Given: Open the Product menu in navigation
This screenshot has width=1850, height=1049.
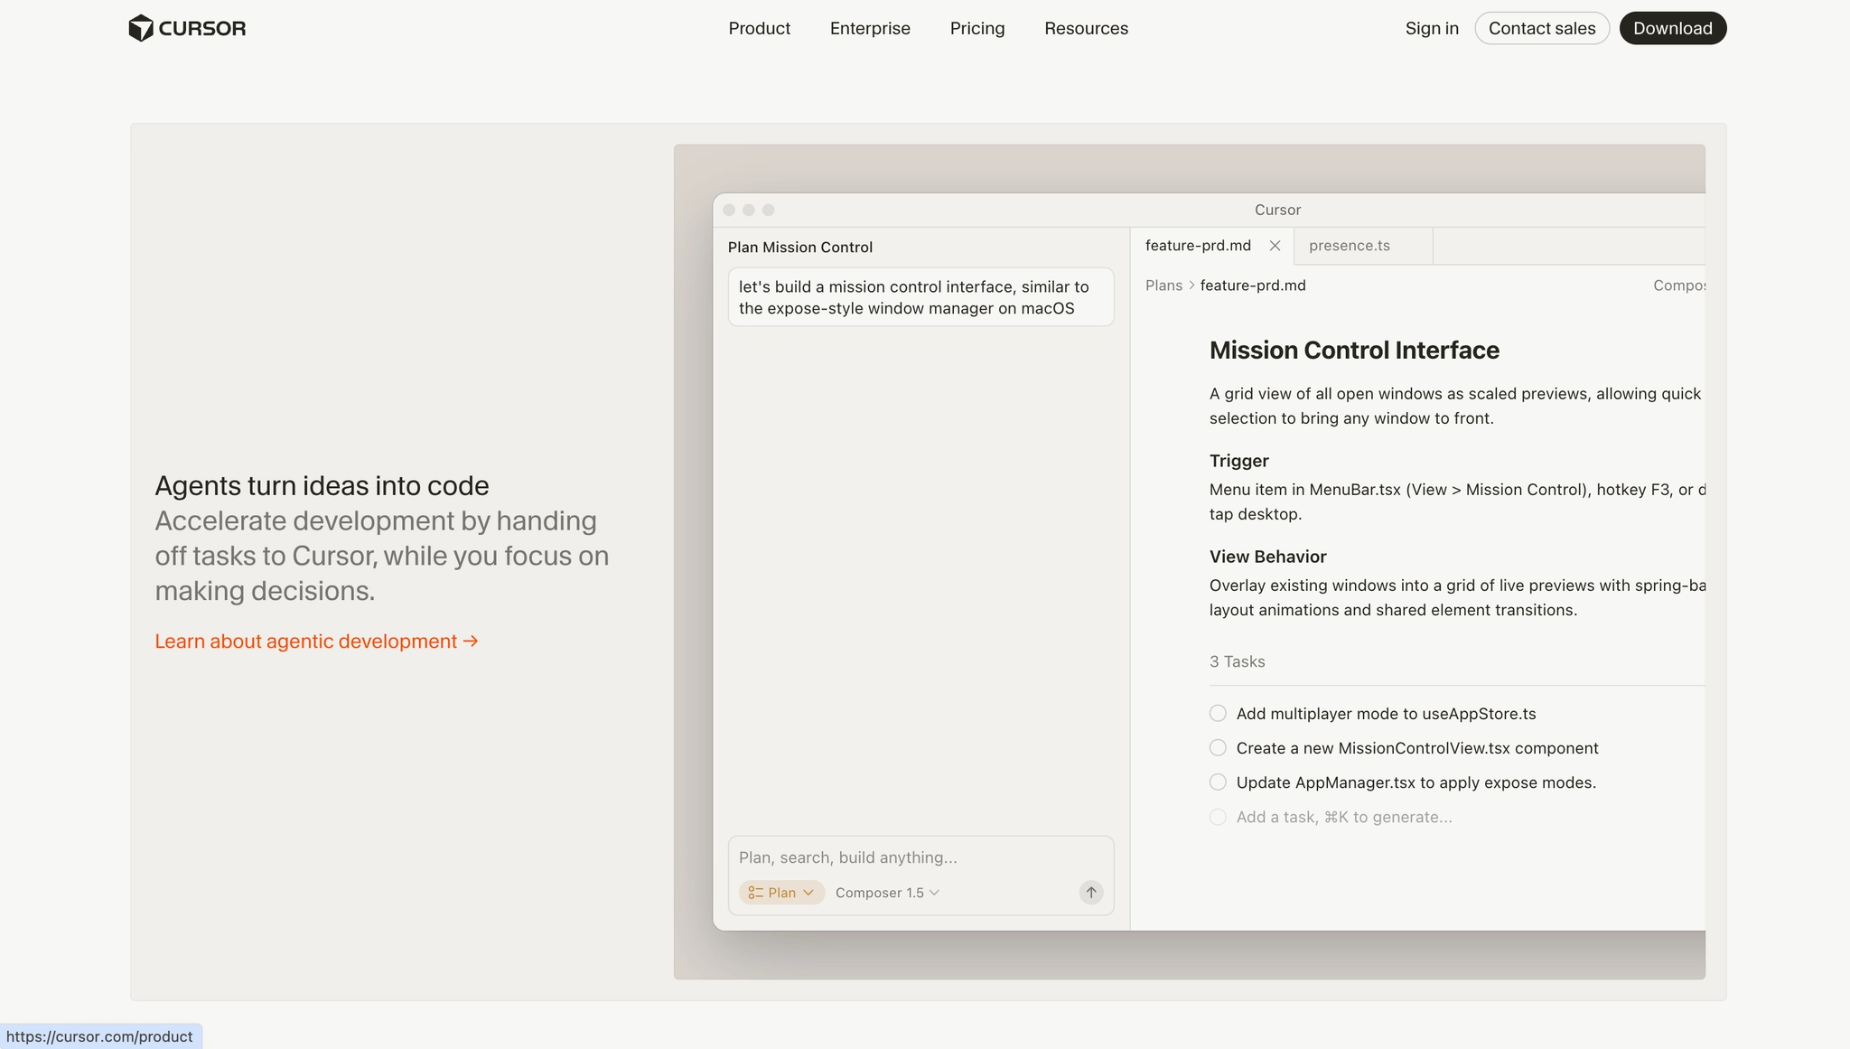Looking at the screenshot, I should point(759,28).
